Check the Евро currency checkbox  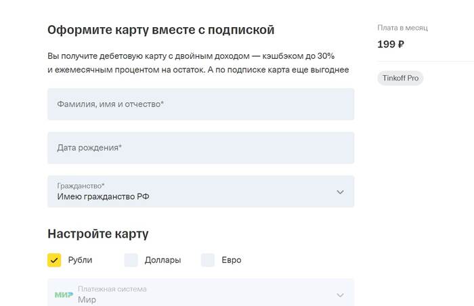pyautogui.click(x=208, y=260)
